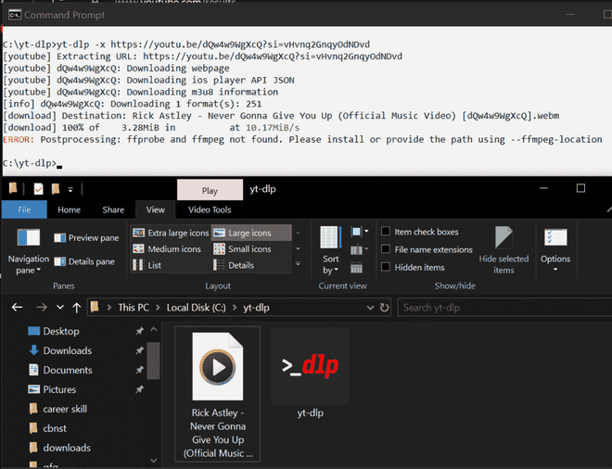Switch to the Share ribbon tab
The width and height of the screenshot is (612, 469).
[113, 209]
